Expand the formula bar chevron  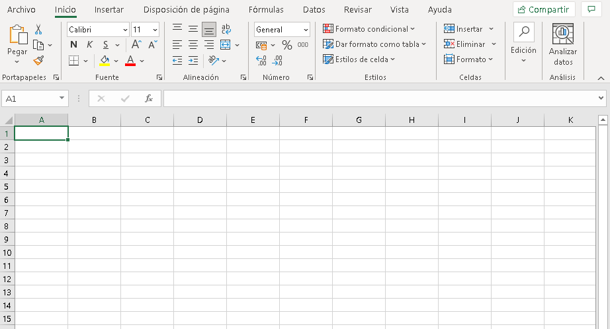[x=601, y=98]
